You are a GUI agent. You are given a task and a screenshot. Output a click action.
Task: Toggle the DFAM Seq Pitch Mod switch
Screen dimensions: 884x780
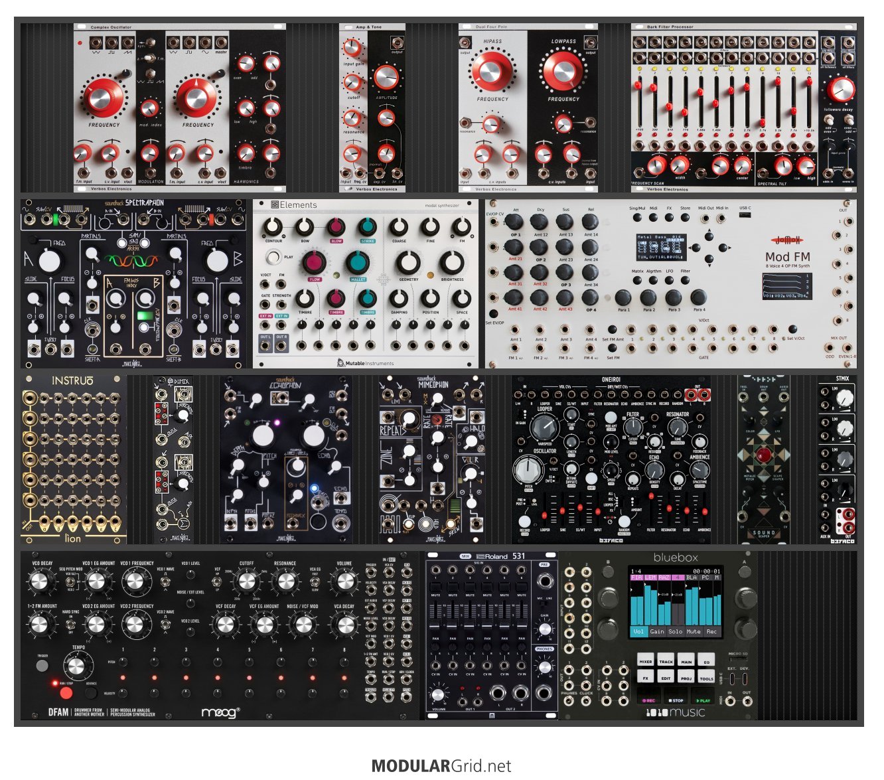click(x=71, y=582)
